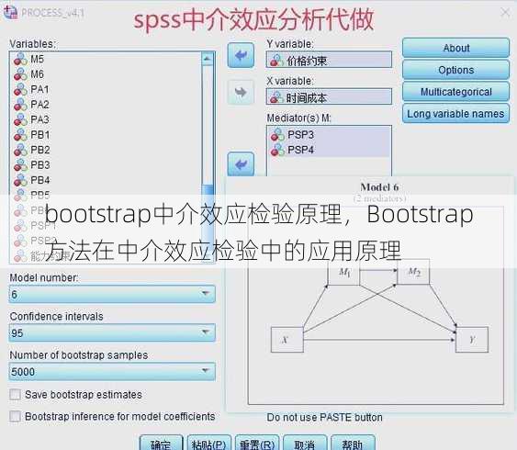Click the 粘贴(P) paste button
Screen dimensions: 517x450
click(208, 443)
